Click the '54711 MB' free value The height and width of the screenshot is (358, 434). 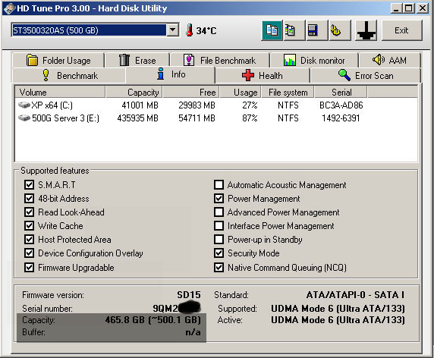[x=197, y=118]
